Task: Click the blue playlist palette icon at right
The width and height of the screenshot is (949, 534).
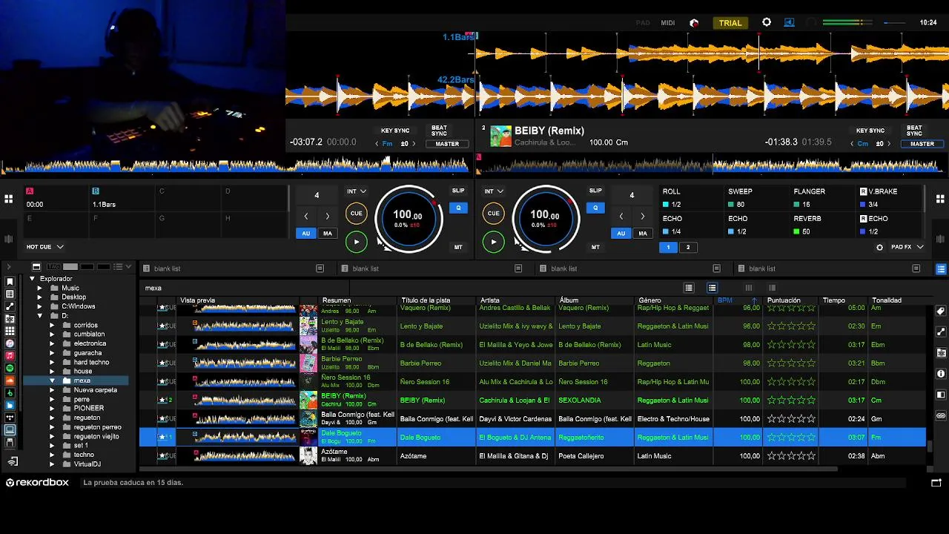Action: (x=941, y=268)
